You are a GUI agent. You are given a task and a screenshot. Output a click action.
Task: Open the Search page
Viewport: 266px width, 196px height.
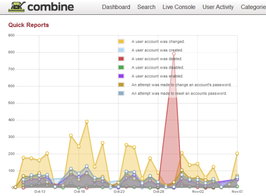(x=146, y=7)
